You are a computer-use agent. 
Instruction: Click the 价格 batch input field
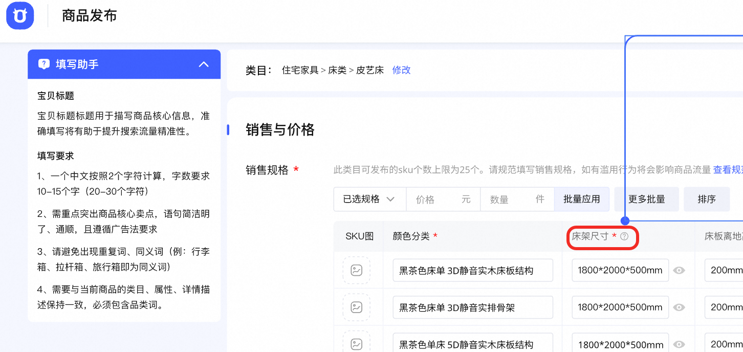point(443,199)
